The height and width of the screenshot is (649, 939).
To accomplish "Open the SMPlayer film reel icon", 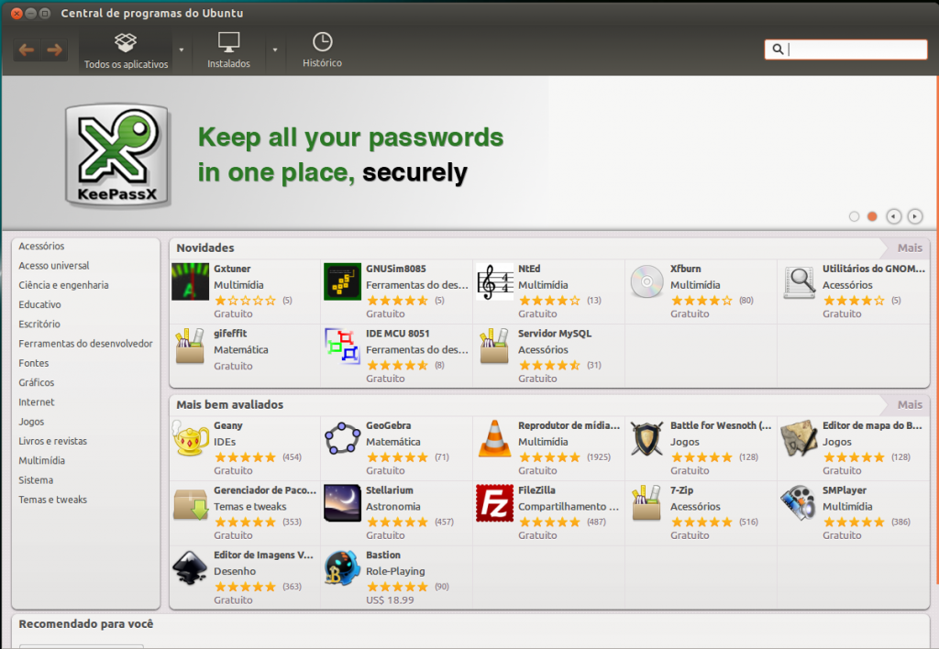I will tap(800, 503).
